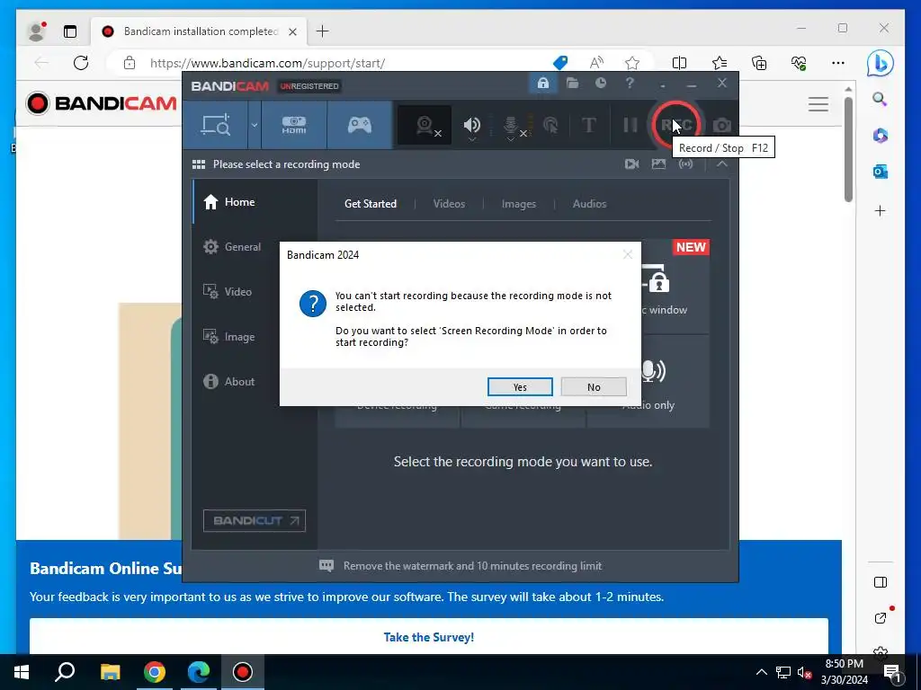Viewport: 921px width, 690px height.
Task: Open Windows Start menu
Action: (22, 672)
